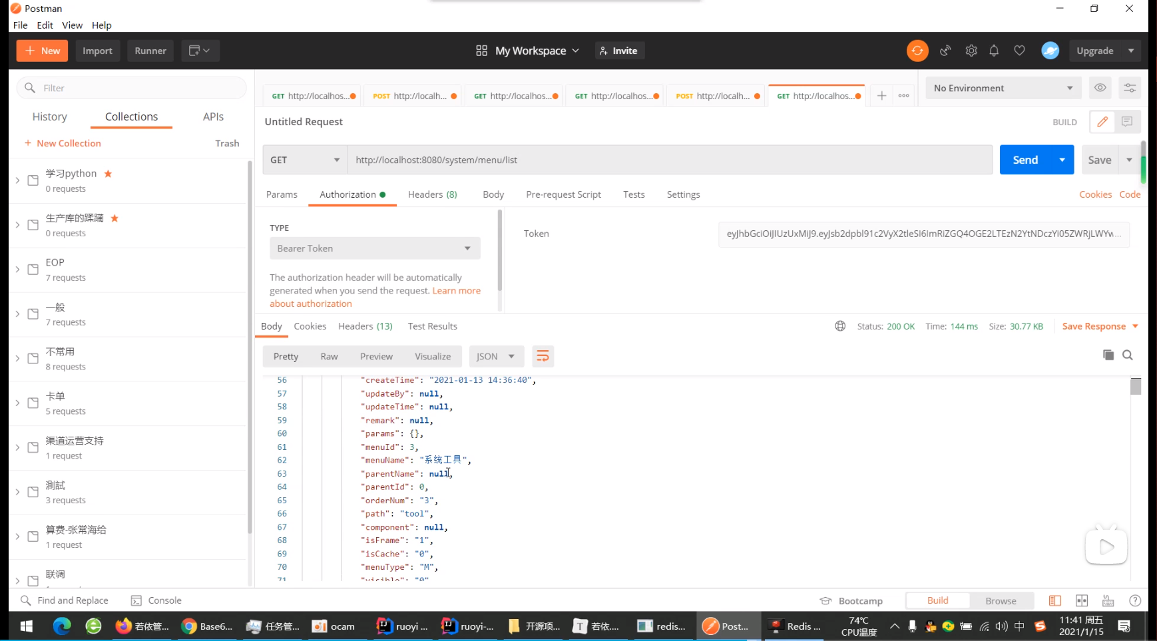Screen dimensions: 1157x641
Task: Open manage environments icon
Action: 1130,88
